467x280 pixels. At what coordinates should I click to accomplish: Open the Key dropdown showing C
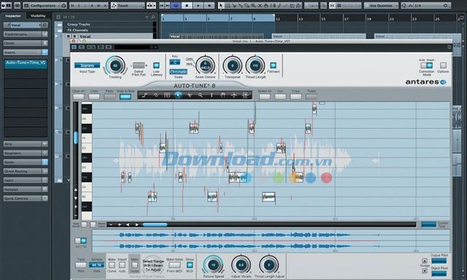[175, 63]
